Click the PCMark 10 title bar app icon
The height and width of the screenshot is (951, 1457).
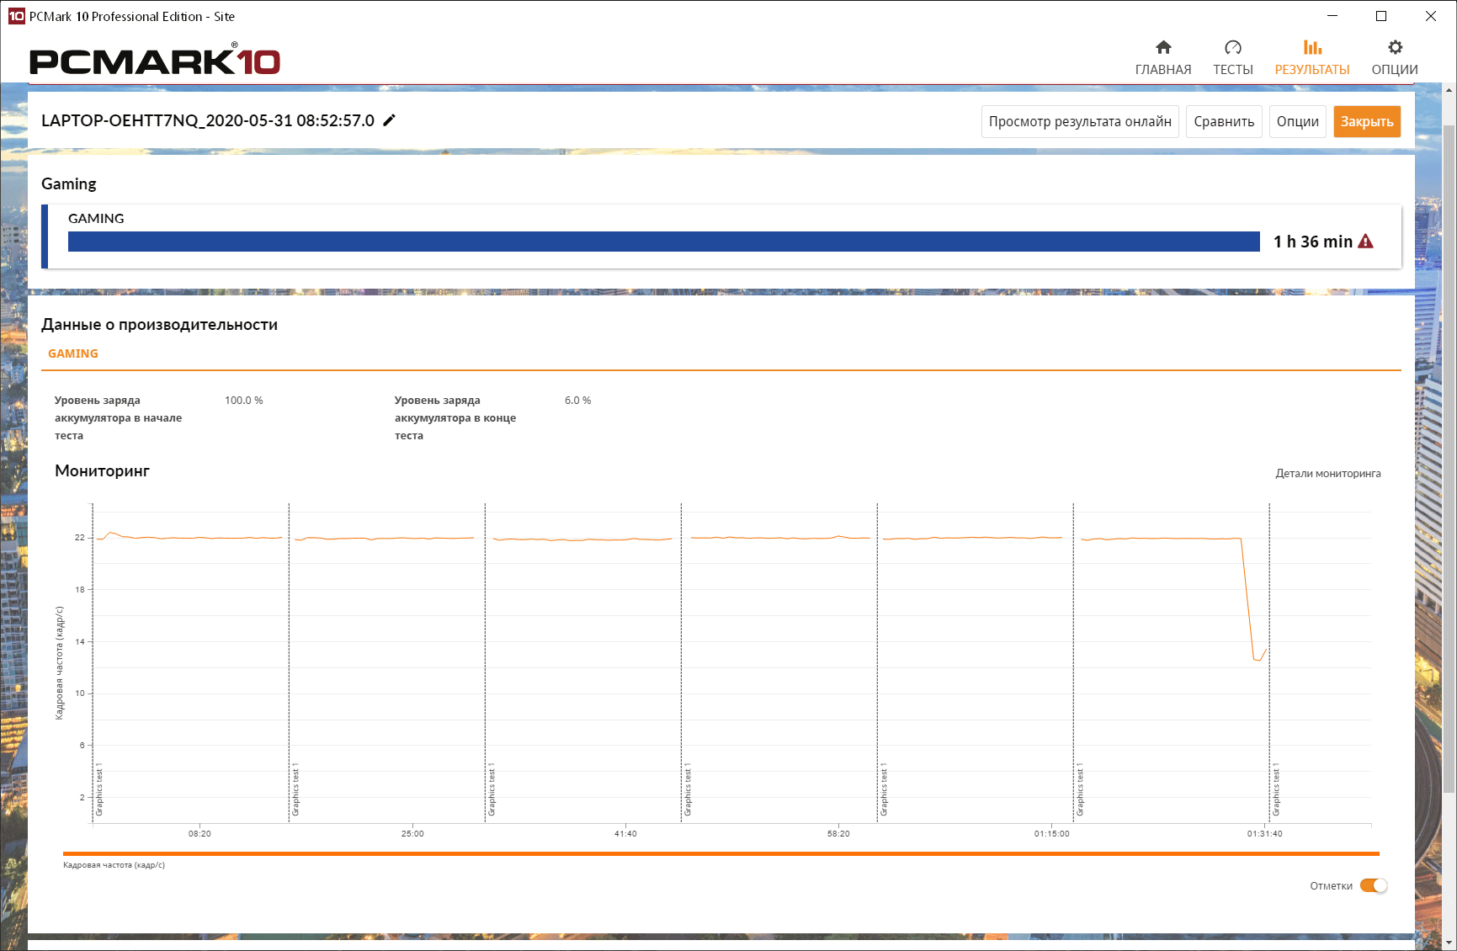click(x=16, y=16)
